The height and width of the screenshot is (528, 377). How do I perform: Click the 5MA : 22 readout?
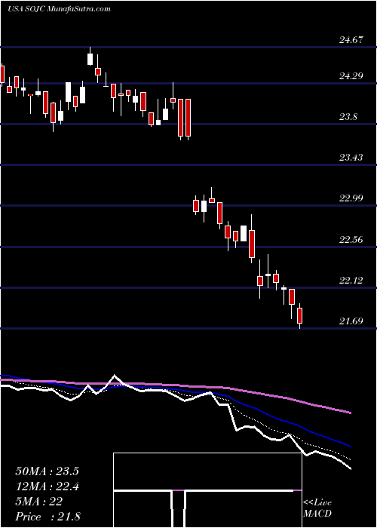[x=38, y=502]
